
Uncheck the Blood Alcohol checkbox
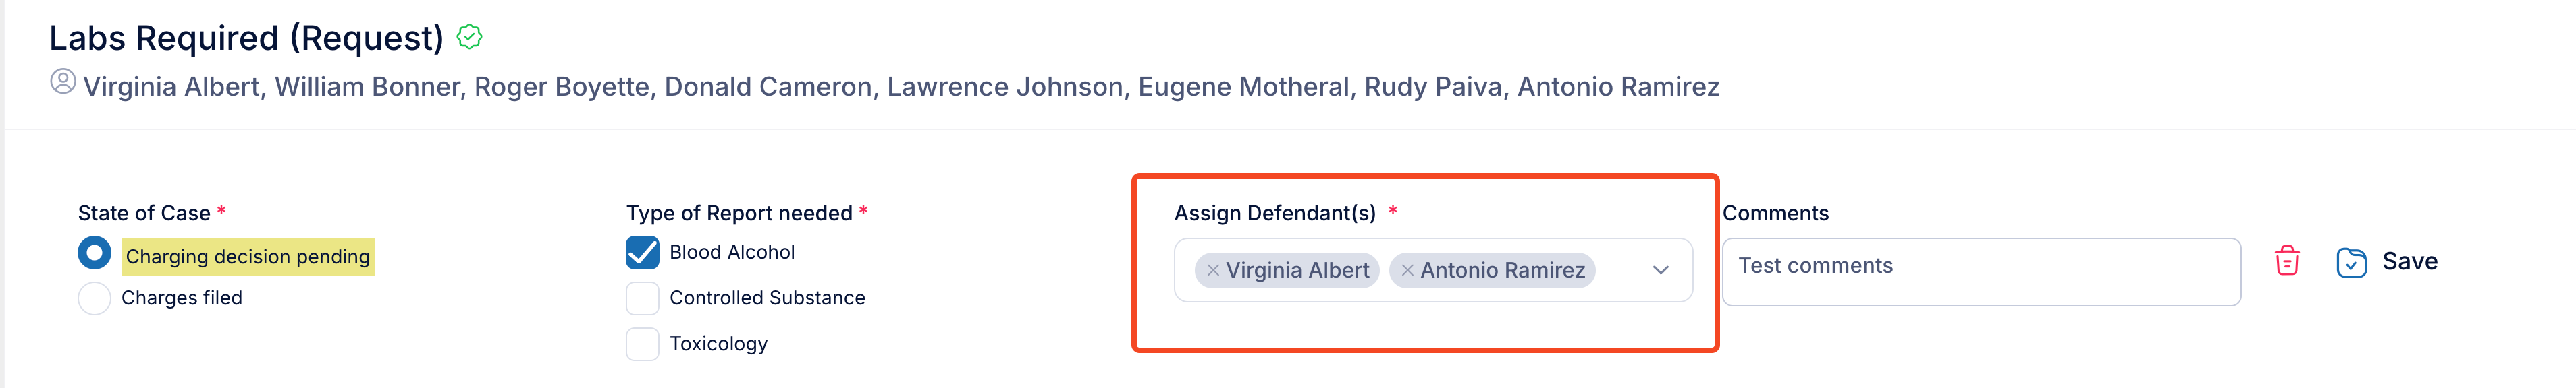[642, 253]
